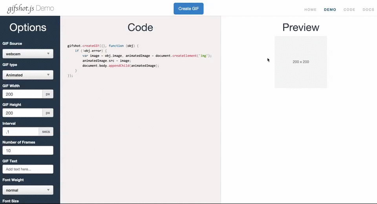The height and width of the screenshot is (204, 377).
Task: Click the 'Preview' heading
Action: pos(301,27)
